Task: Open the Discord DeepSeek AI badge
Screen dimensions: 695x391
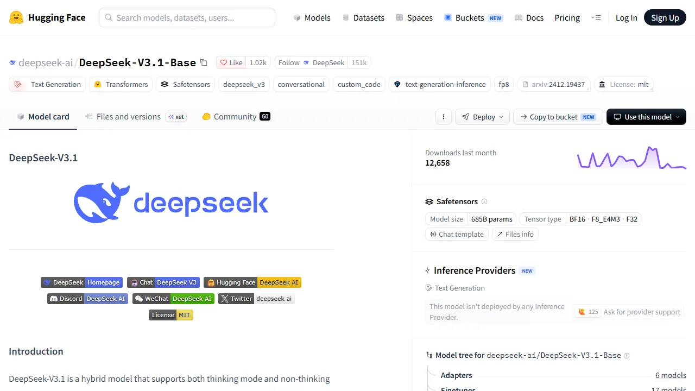Action: [87, 299]
